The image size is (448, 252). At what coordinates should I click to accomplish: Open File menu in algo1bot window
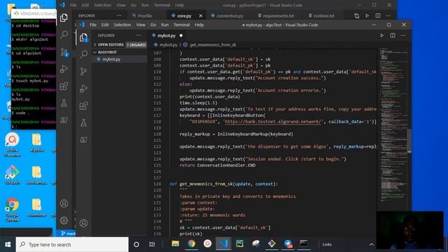point(93,25)
